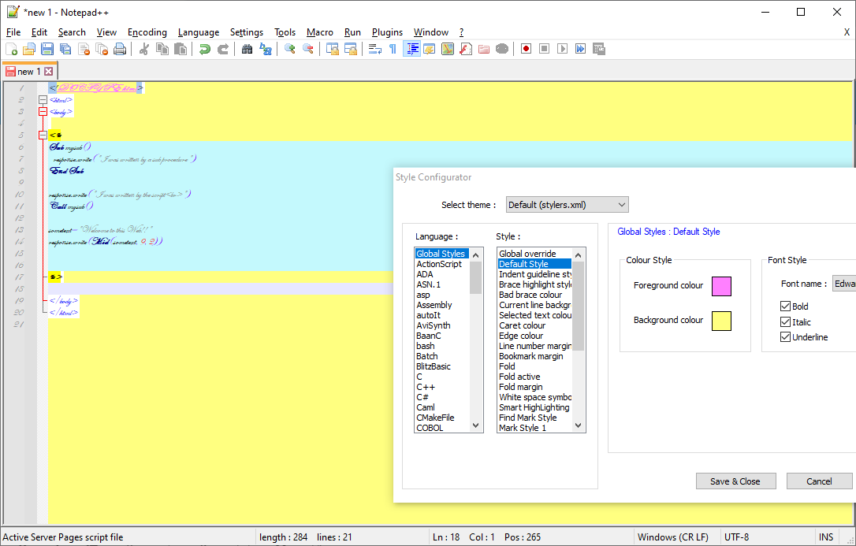Play back recorded macro icon

562,49
